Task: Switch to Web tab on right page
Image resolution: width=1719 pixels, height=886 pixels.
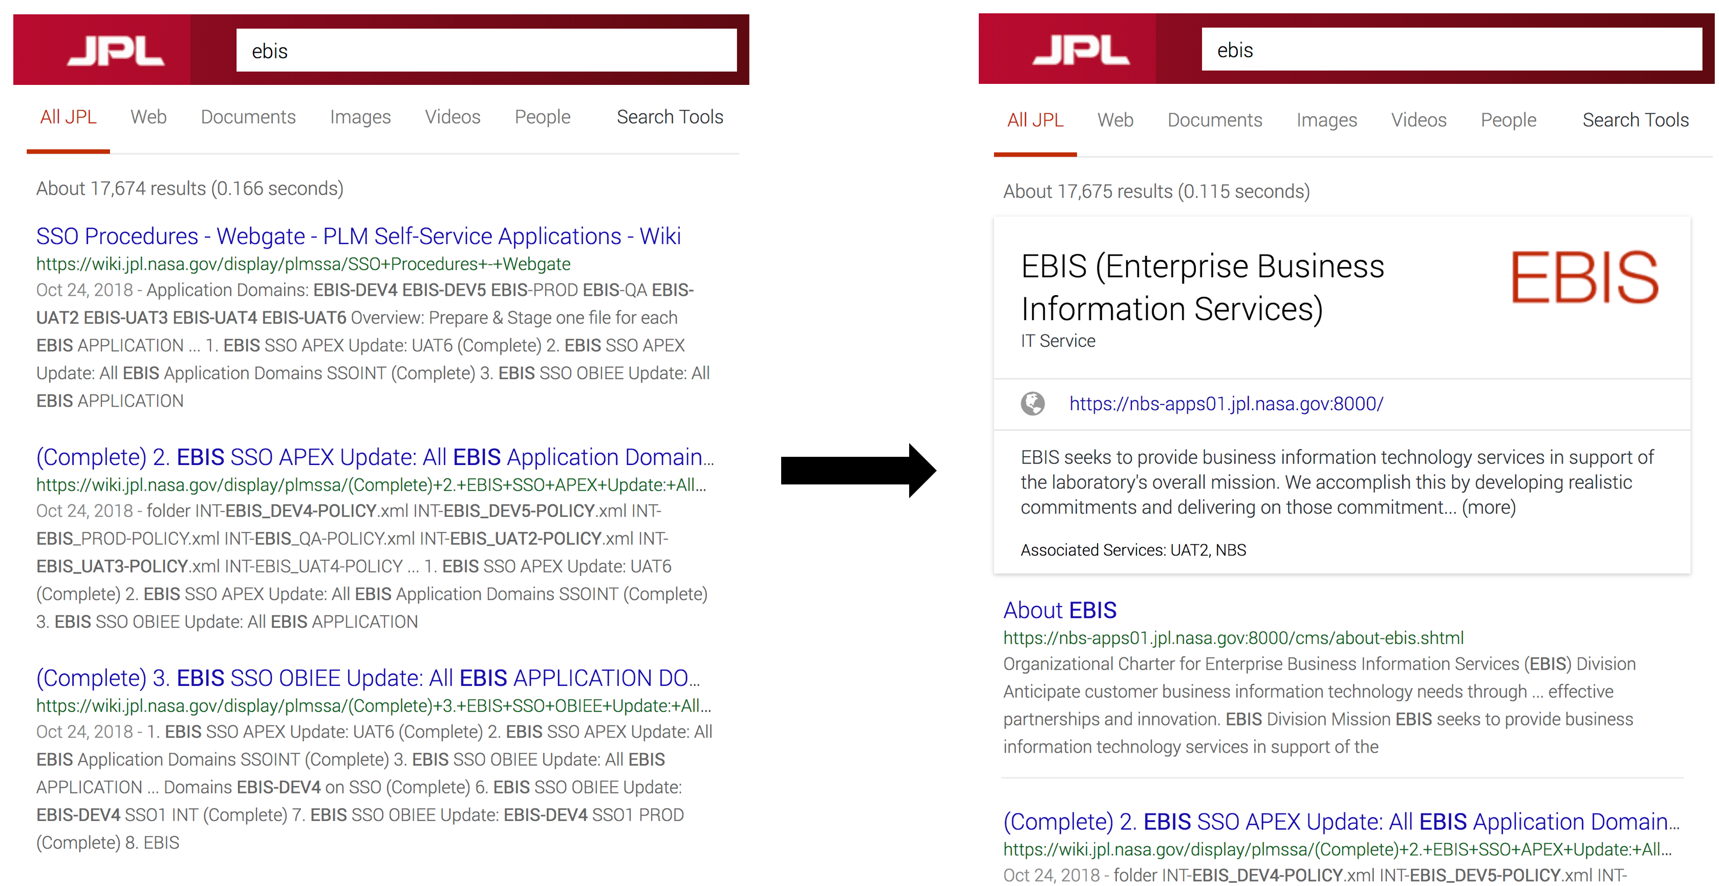Action: pyautogui.click(x=1115, y=120)
